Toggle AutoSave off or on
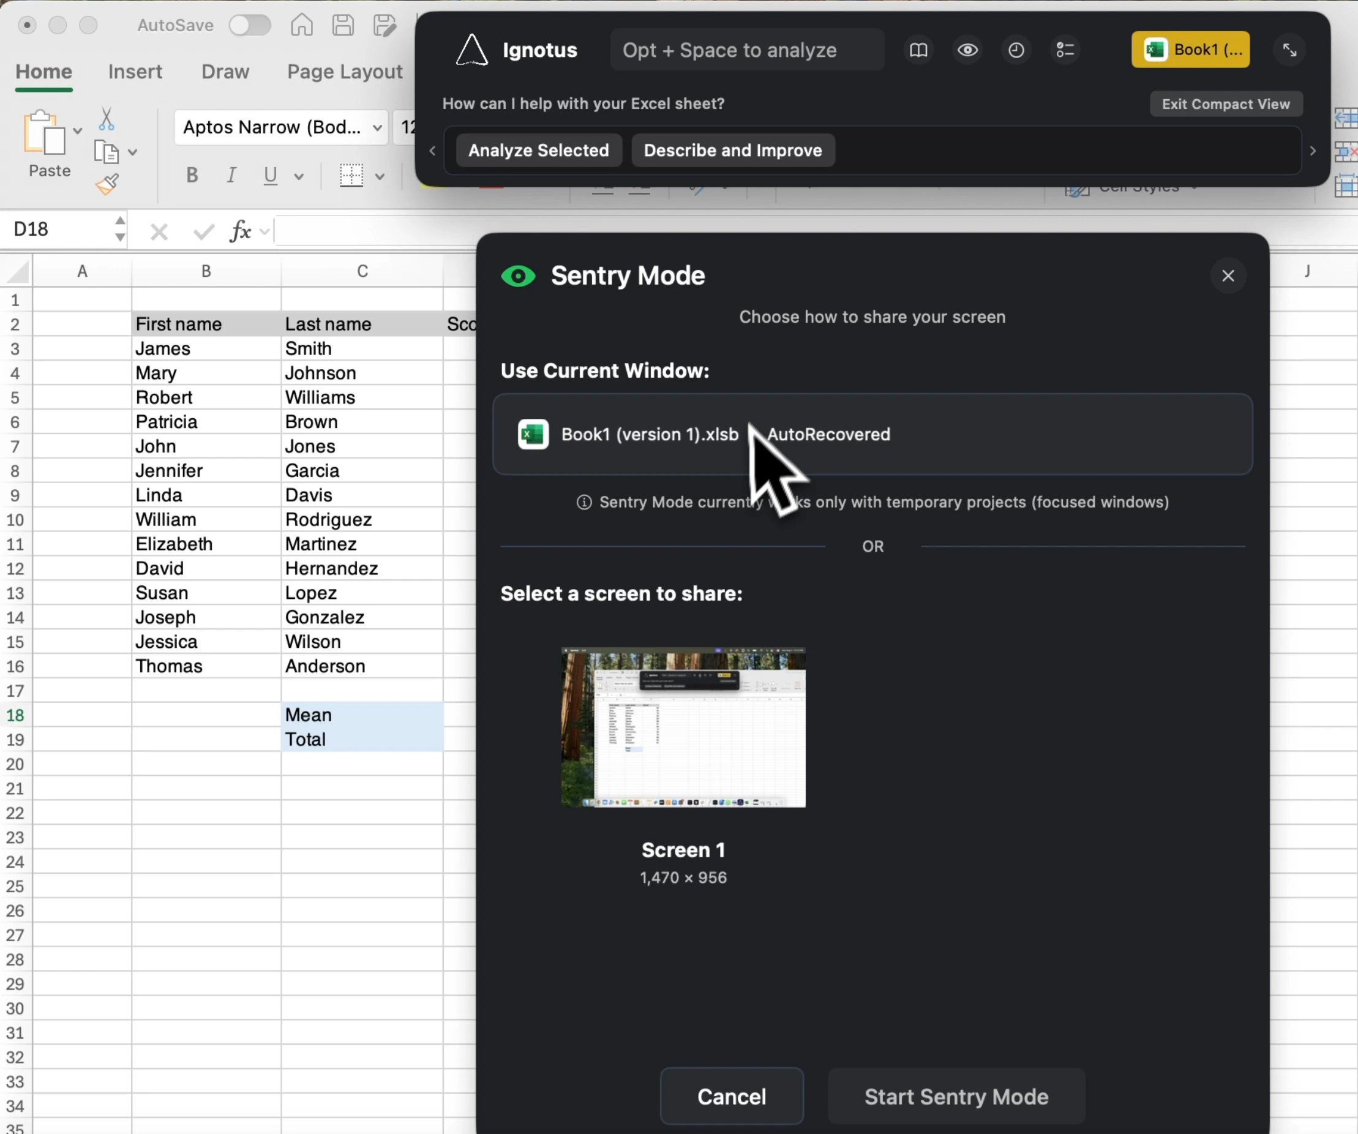 point(250,25)
